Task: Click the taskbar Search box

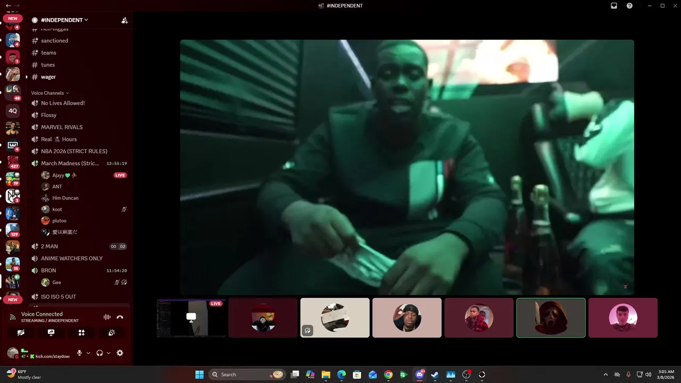Action: (x=247, y=374)
